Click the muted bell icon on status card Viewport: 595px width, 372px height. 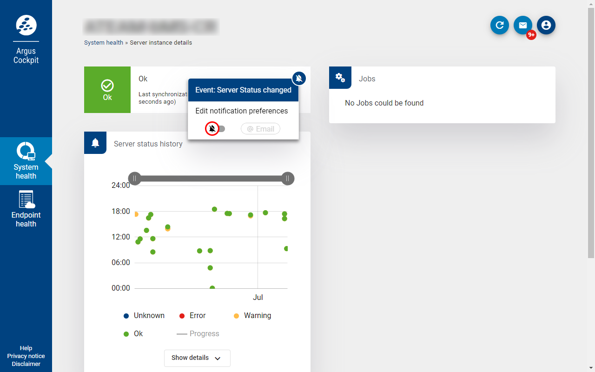coord(299,78)
